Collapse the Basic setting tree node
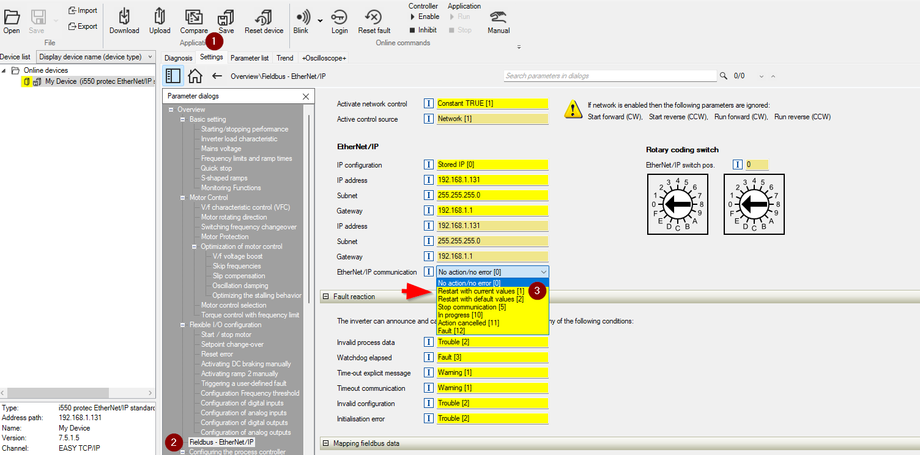Screen dimensions: 920x455 click(182, 119)
